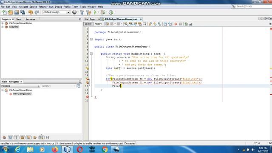Open Firefox from the taskbar
The width and height of the screenshot is (272, 153).
pos(55,149)
